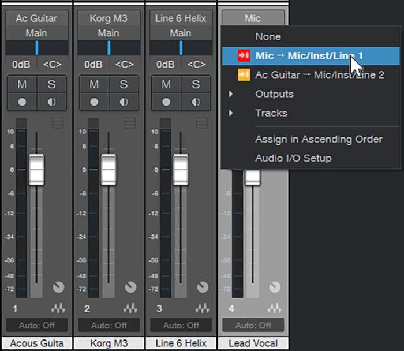The height and width of the screenshot is (351, 404).
Task: Expand the Outputs submenu
Action: (x=274, y=94)
